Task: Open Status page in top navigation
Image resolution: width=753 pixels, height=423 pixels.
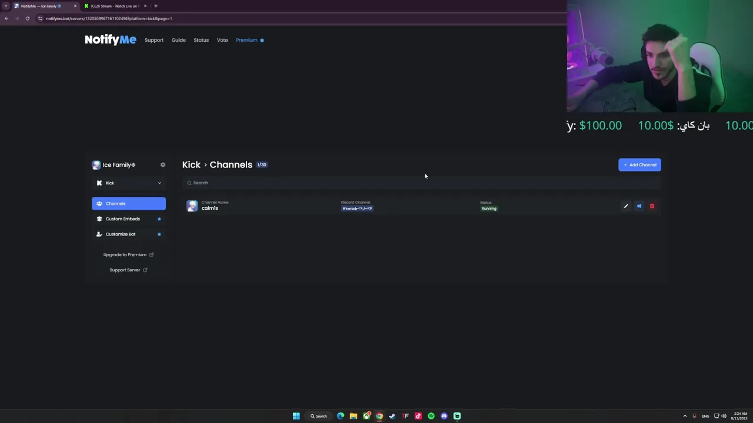Action: point(201,40)
